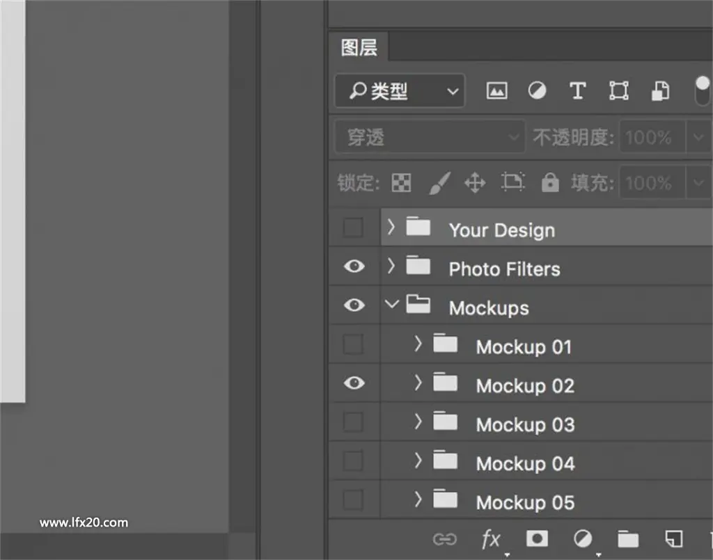The width and height of the screenshot is (713, 560).
Task: Click the Photo Filters folder icon
Action: click(418, 265)
